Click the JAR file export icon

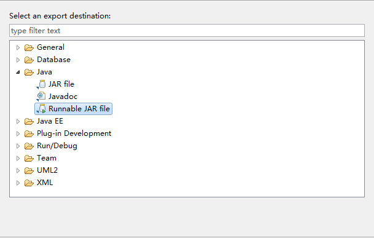tap(41, 84)
